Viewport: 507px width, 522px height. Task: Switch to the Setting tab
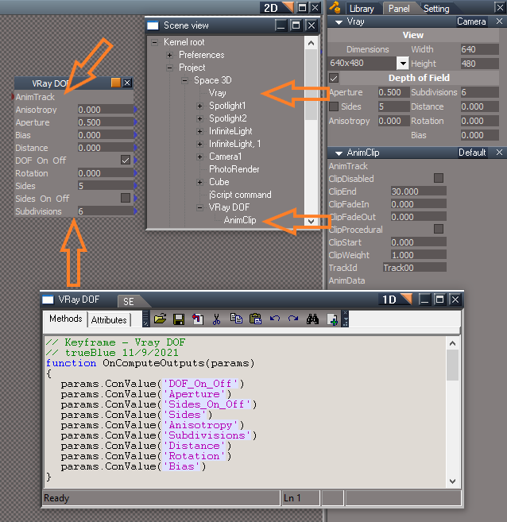[x=436, y=8]
